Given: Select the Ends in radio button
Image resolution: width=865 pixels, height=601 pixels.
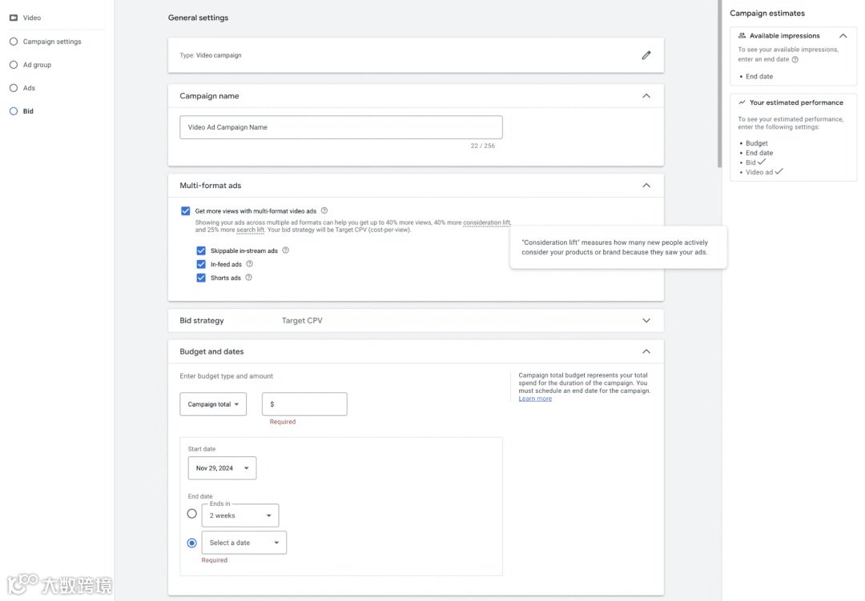Looking at the screenshot, I should pyautogui.click(x=191, y=514).
